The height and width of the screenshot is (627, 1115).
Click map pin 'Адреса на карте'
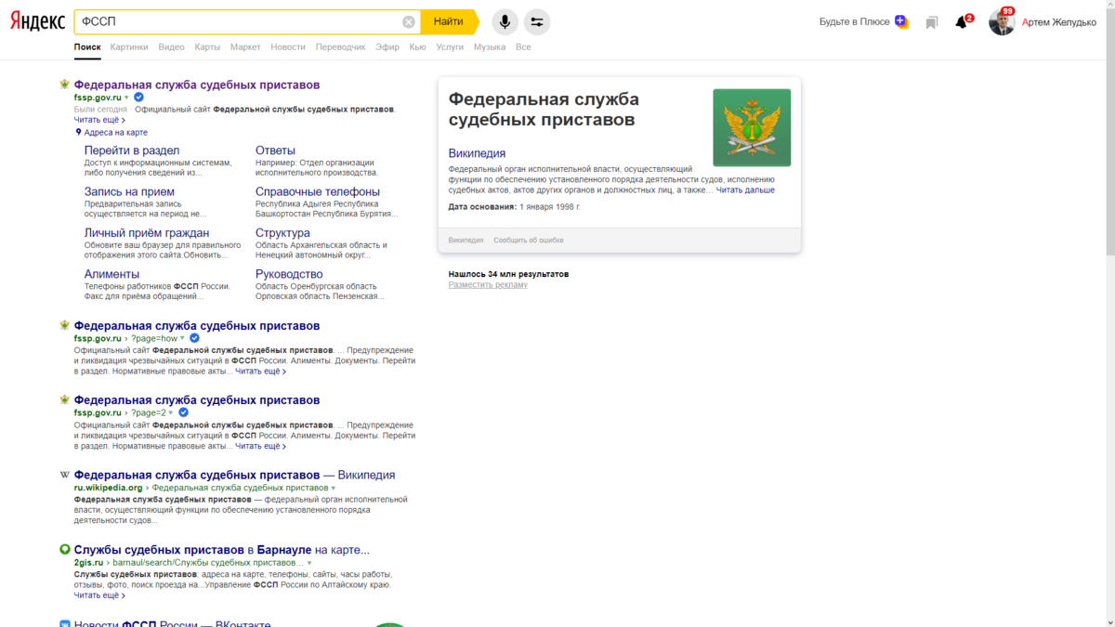111,133
